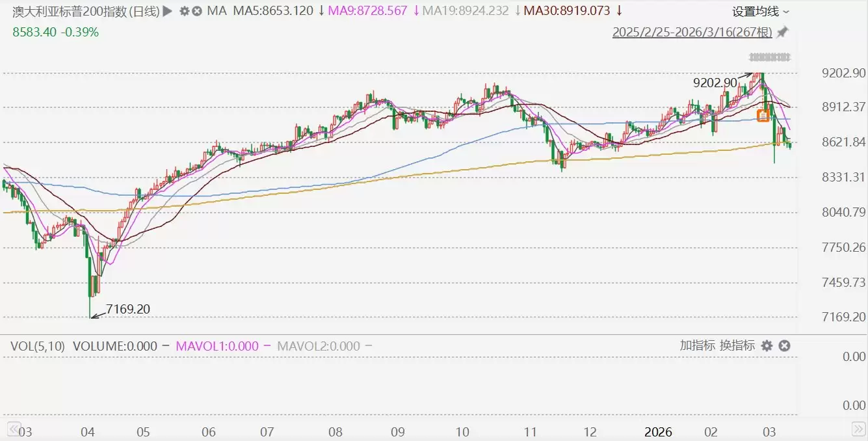Viewport: 868px width, 441px height.
Task: Select the MA19 moving average label
Action: click(464, 11)
